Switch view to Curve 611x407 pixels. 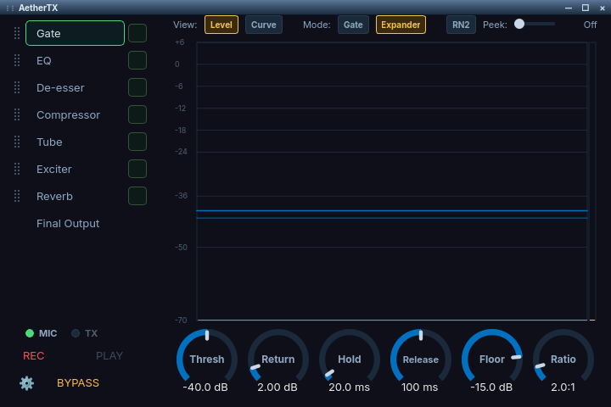tap(264, 25)
